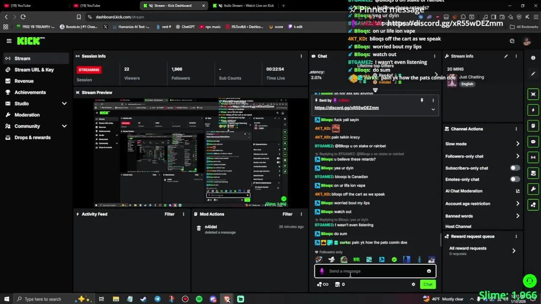Open Stream info panel three-dot menu
Image resolution: width=541 pixels, height=304 pixels.
pyautogui.click(x=516, y=56)
